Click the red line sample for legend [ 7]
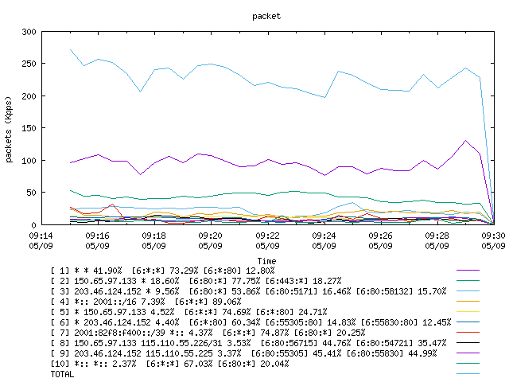This screenshot has width=509, height=382. (x=468, y=333)
